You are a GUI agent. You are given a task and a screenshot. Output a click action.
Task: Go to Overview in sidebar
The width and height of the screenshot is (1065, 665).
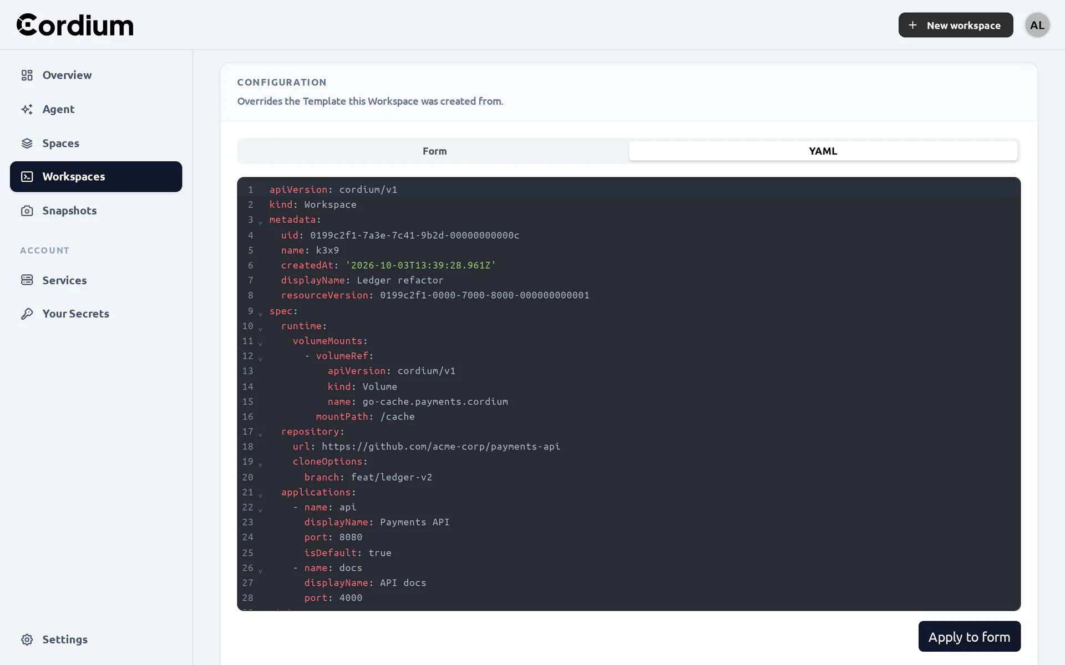pyautogui.click(x=96, y=75)
